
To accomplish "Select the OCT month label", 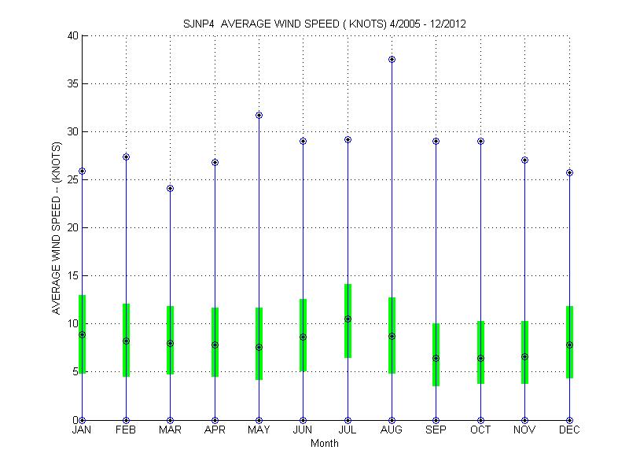I will (x=480, y=430).
